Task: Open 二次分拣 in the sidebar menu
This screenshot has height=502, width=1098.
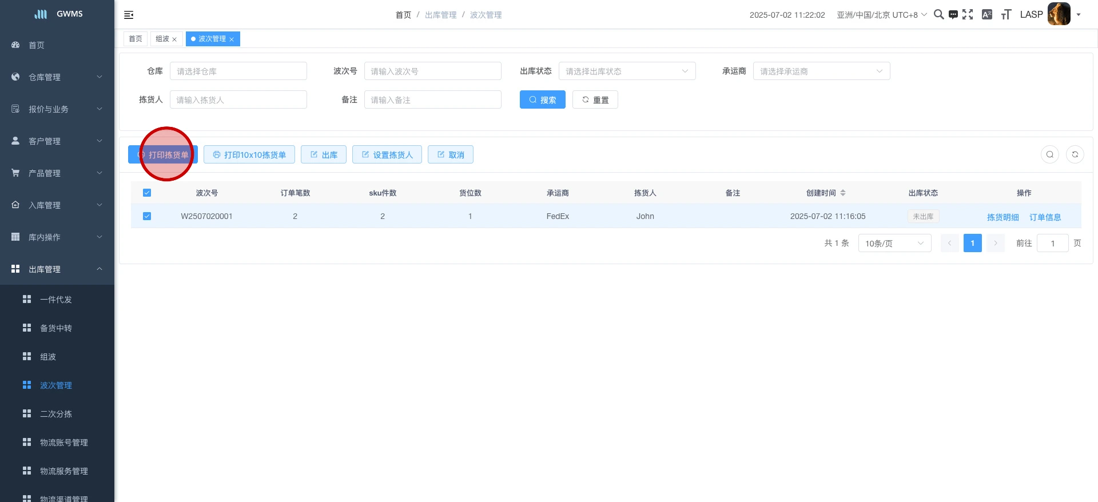Action: pyautogui.click(x=56, y=414)
